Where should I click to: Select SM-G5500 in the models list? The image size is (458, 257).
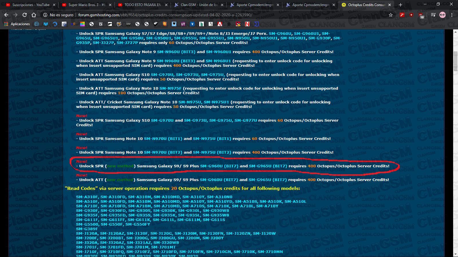pyautogui.click(x=87, y=224)
